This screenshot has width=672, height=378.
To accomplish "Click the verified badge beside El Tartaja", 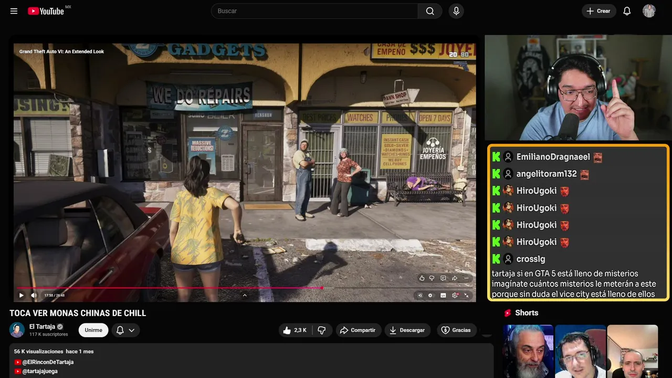I will point(60,327).
